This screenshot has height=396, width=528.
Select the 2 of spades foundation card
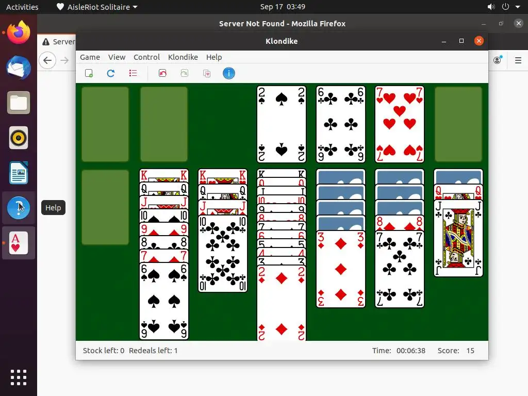coord(282,124)
